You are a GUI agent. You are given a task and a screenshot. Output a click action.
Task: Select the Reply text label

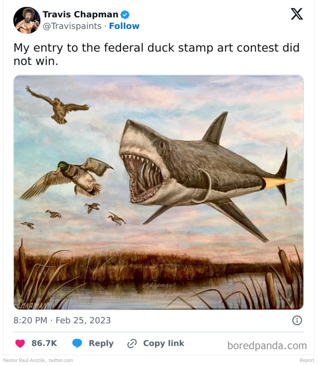point(101,343)
